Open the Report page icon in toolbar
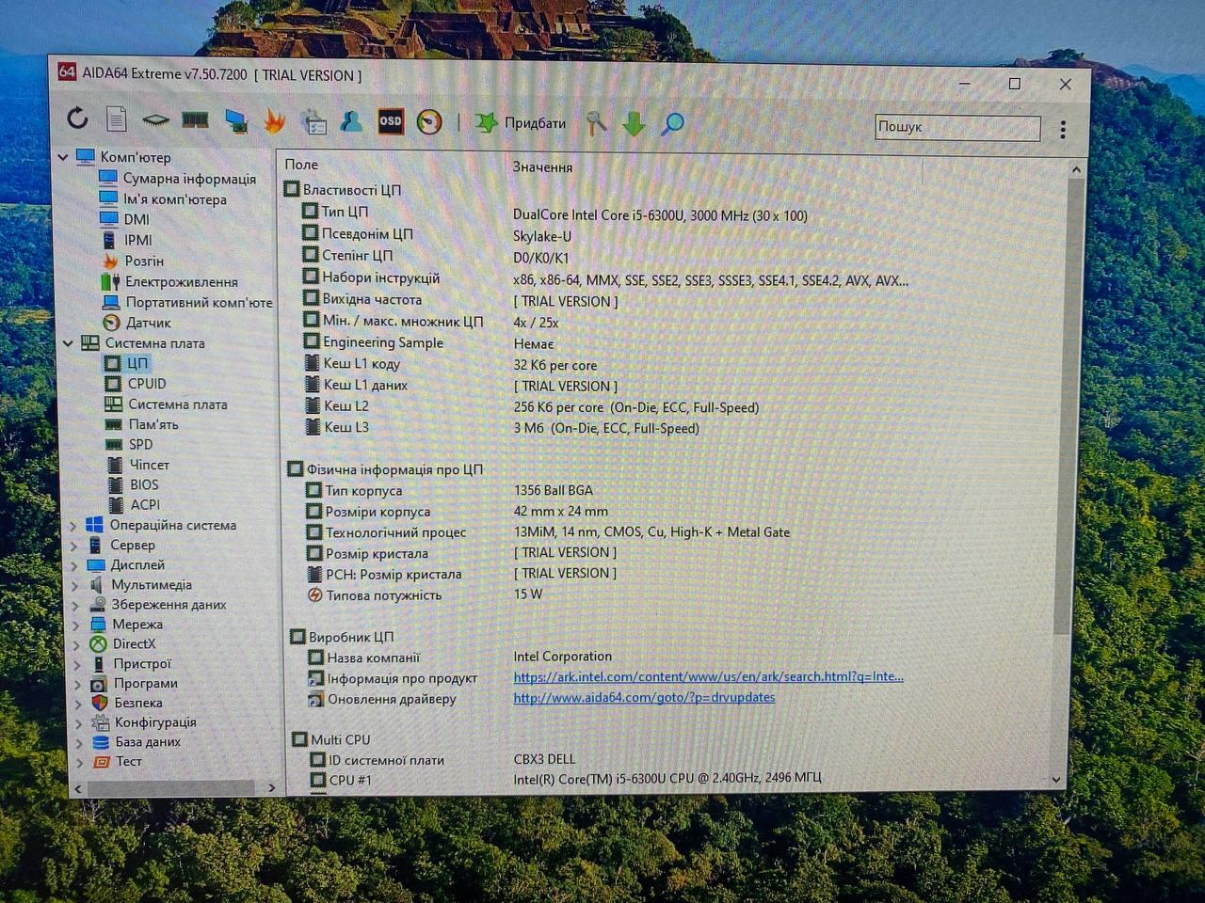The image size is (1205, 903). [x=117, y=119]
